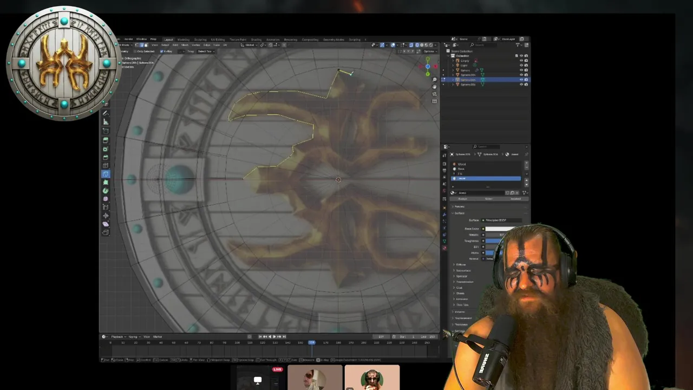Click the Base Color swatch
The image size is (693, 390).
[x=501, y=229]
